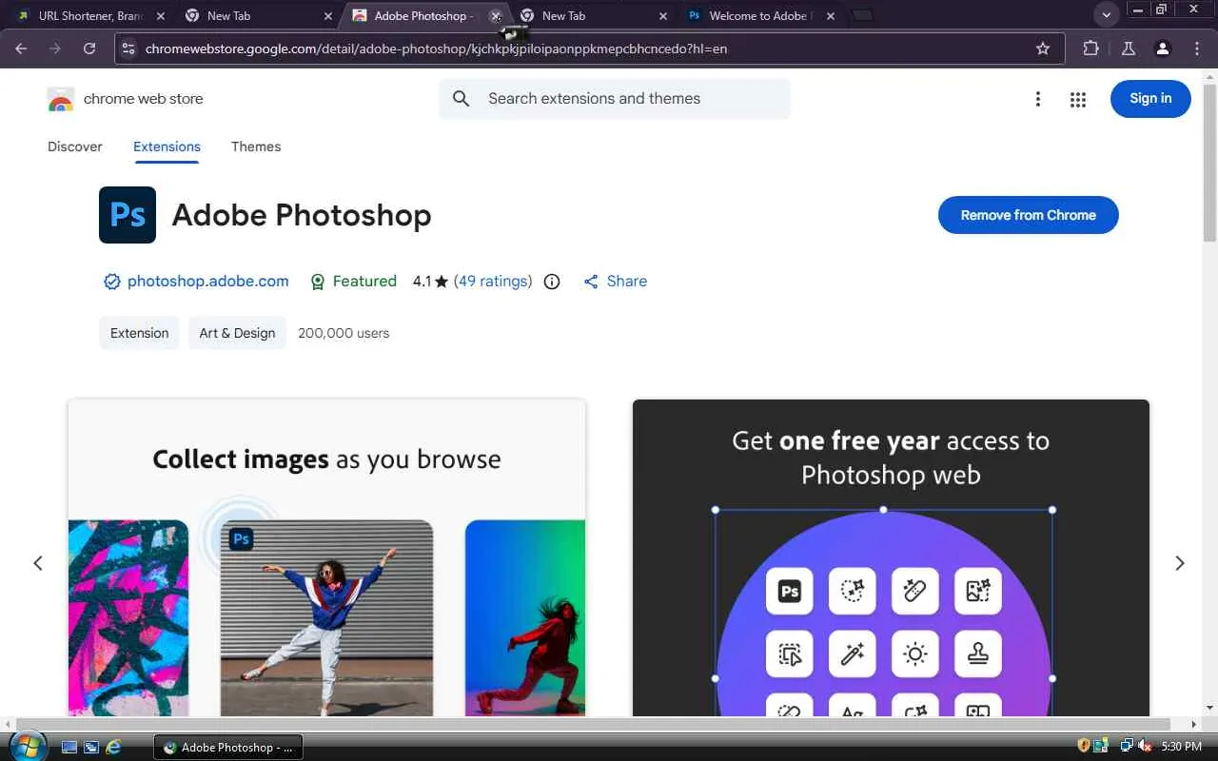Click the verified badge beside photoshop.adobe.com
1218x761 pixels.
pos(112,282)
